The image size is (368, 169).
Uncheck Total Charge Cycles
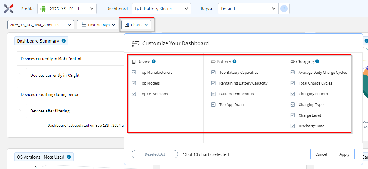pos(293,83)
